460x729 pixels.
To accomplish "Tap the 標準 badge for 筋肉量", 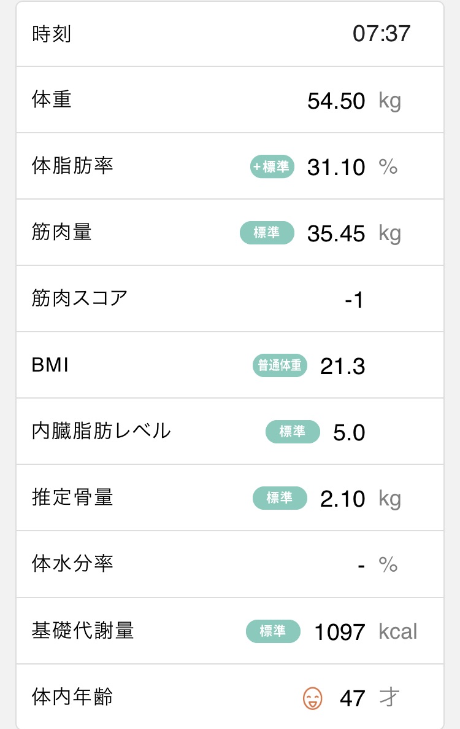I will click(267, 233).
